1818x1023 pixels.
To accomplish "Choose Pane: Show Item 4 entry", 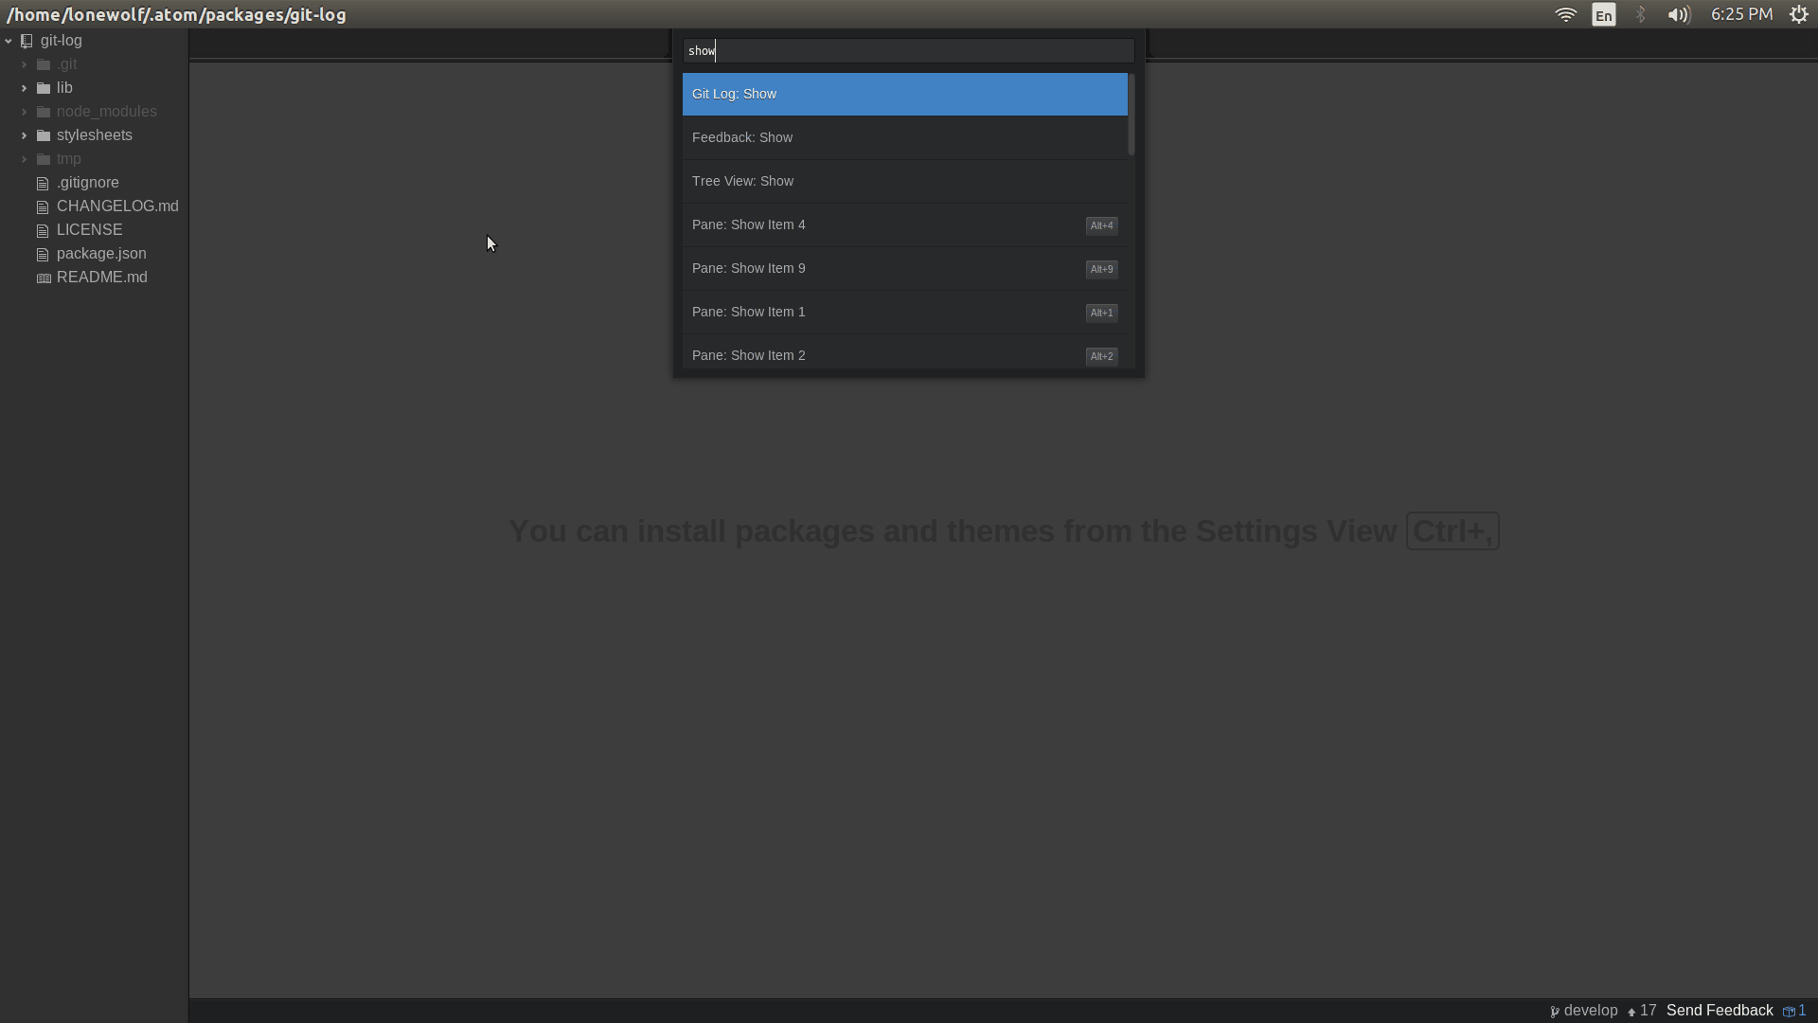I will click(904, 224).
